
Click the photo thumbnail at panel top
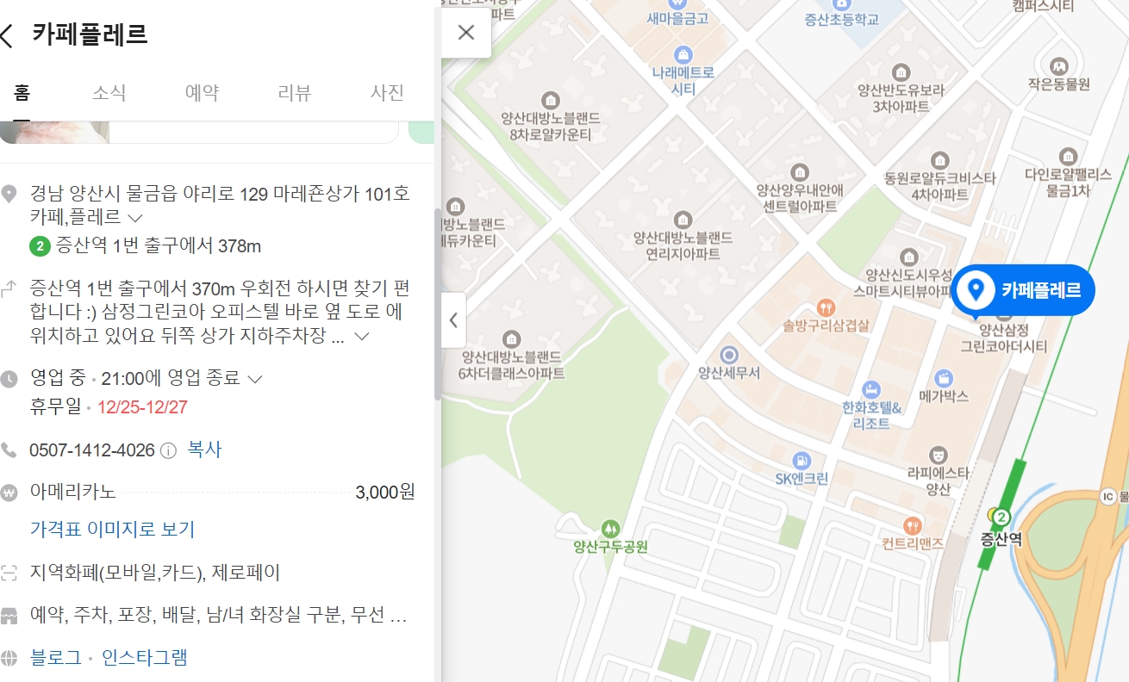click(53, 132)
